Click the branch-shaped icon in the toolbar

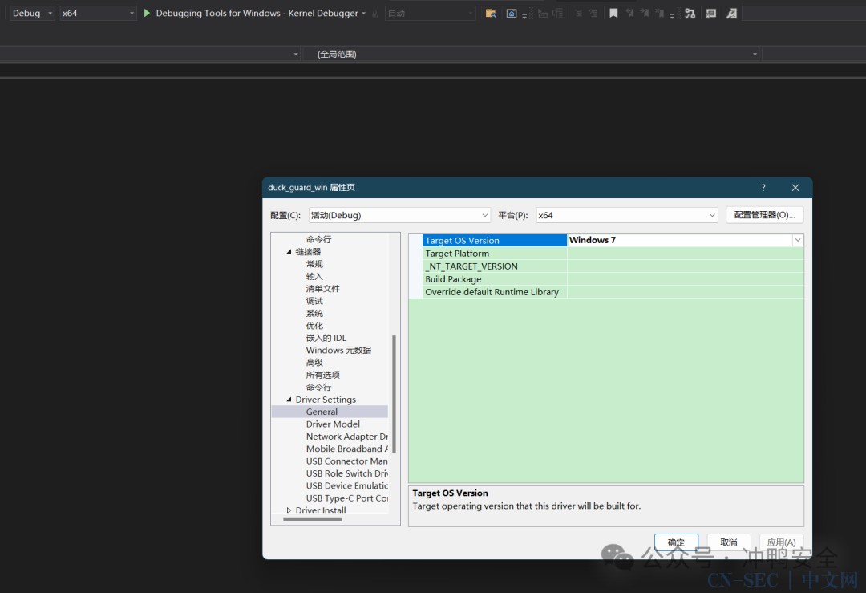690,14
